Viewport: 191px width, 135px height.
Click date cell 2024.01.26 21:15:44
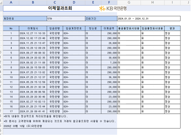tap(33, 106)
